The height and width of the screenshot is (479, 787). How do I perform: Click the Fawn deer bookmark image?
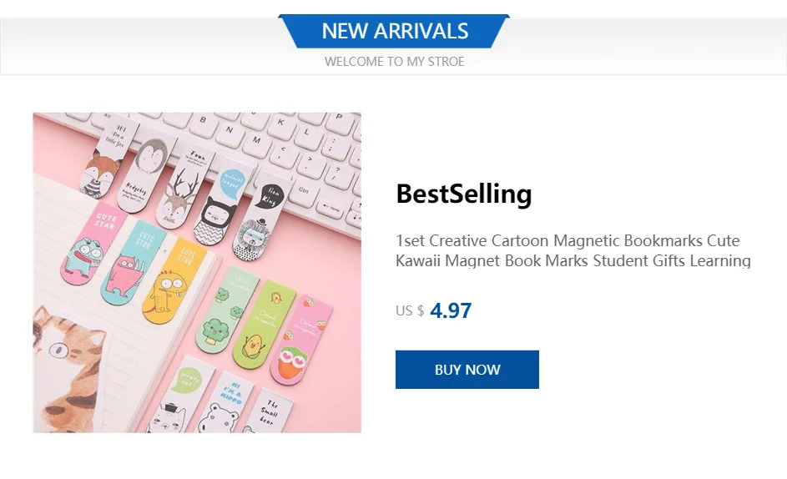tap(184, 189)
